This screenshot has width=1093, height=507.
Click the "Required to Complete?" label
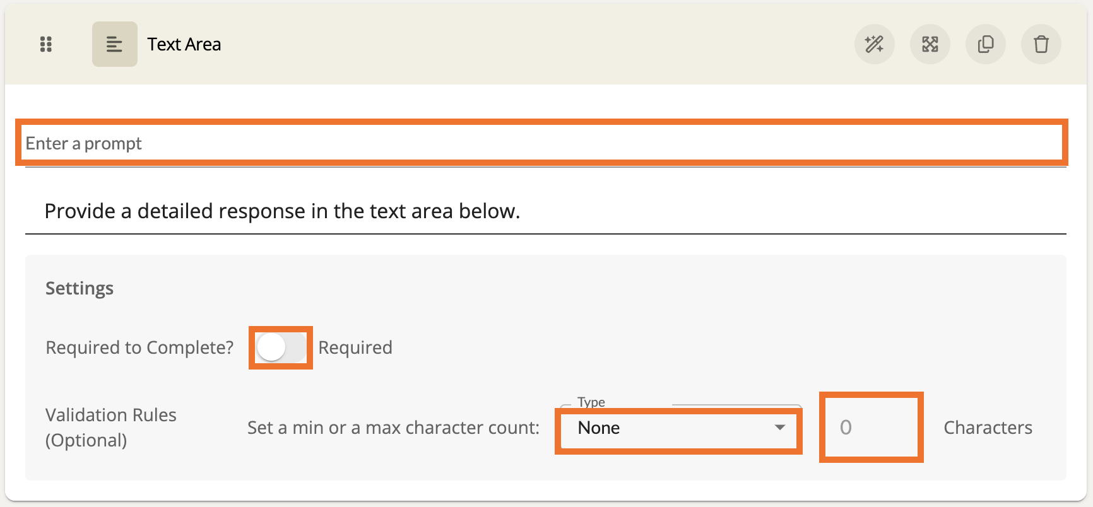[139, 347]
